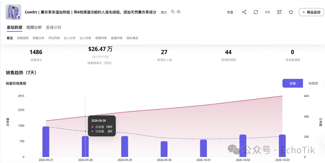
Task: Open the 货盘 button
Action: click(x=230, y=12)
